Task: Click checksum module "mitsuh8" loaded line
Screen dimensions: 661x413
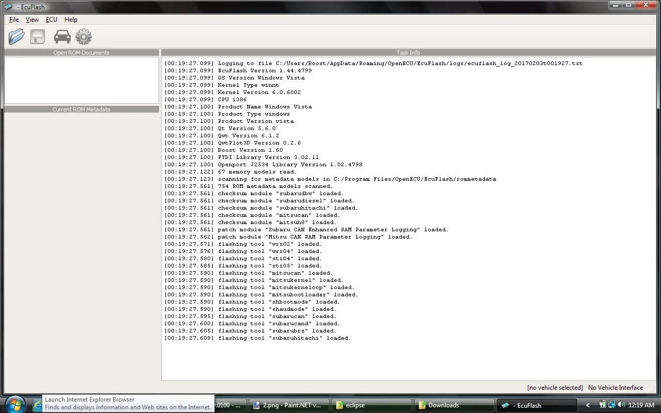Action: pyautogui.click(x=250, y=223)
